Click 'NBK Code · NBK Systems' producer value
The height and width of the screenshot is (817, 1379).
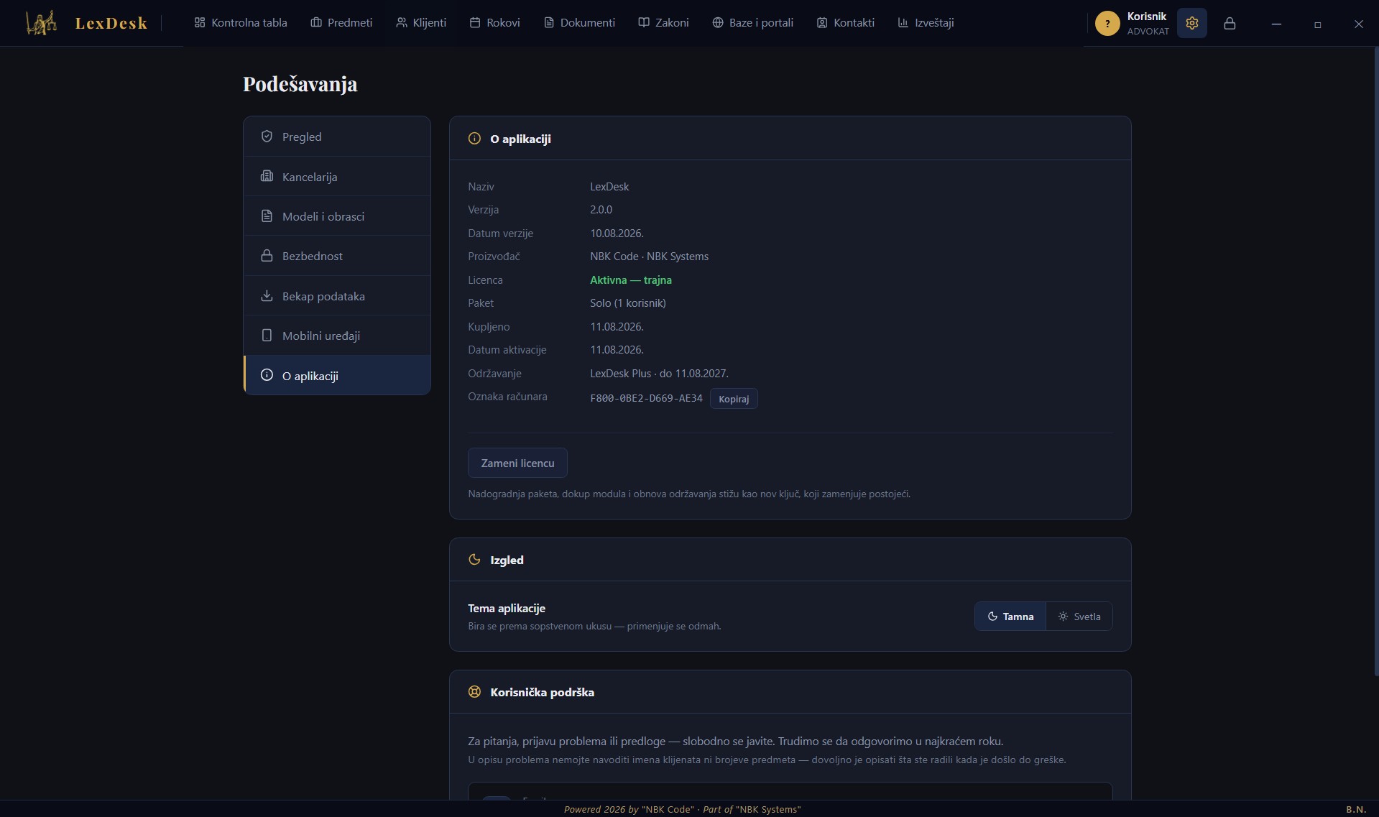click(649, 257)
